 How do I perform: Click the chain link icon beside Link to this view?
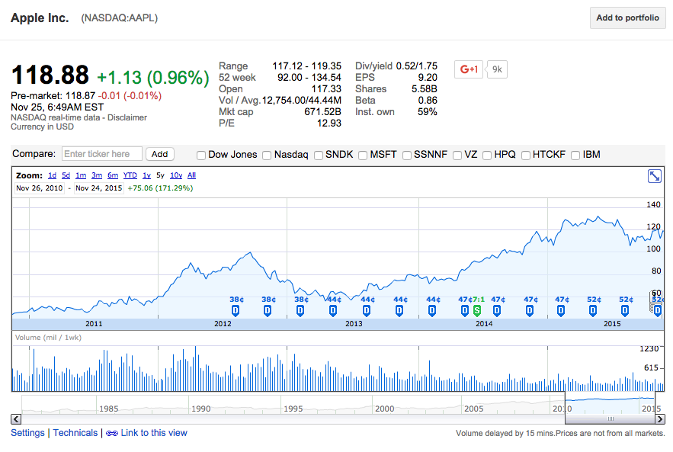coord(112,433)
